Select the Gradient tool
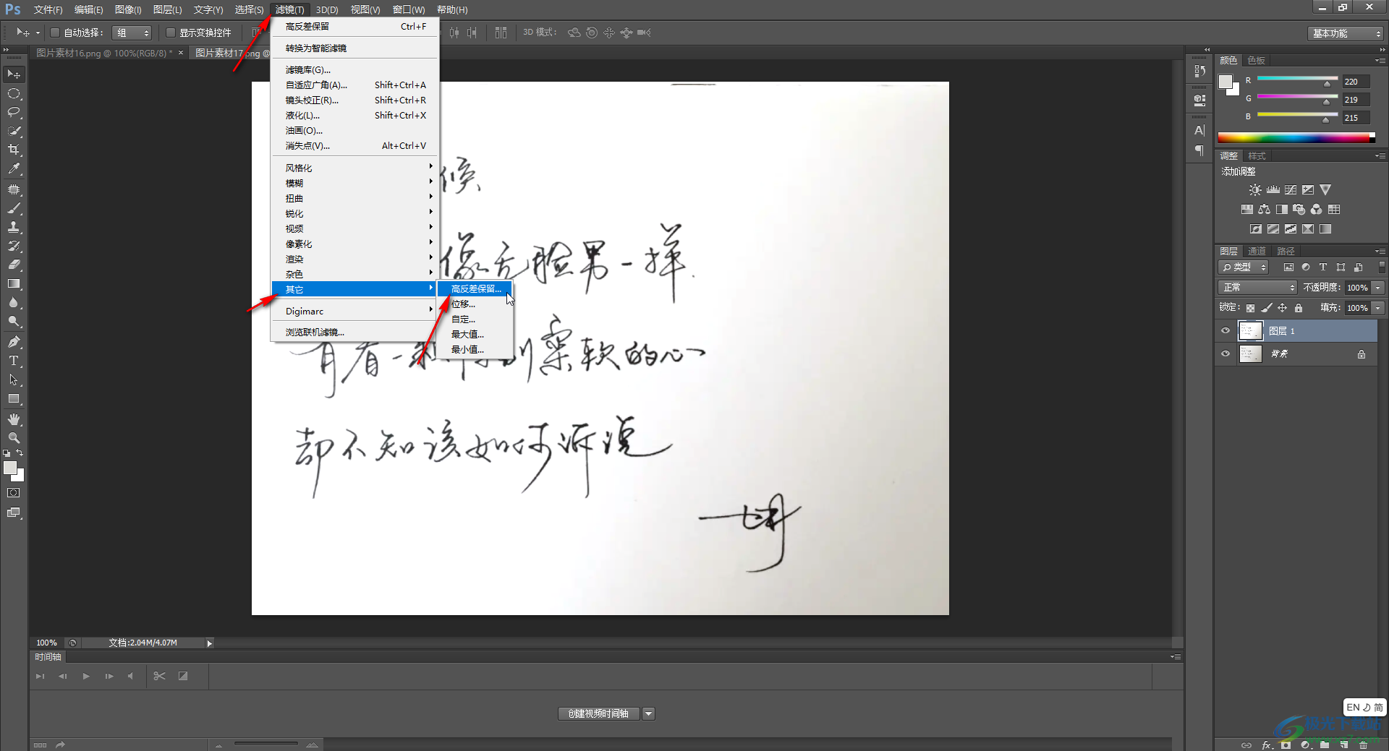Screen dimensions: 1389x751 tap(14, 284)
